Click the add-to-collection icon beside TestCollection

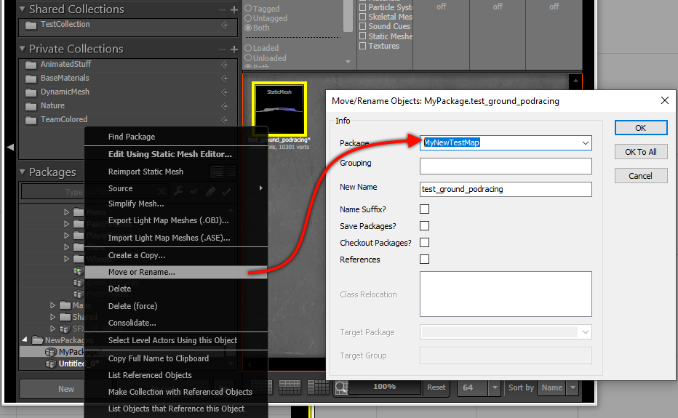point(225,25)
